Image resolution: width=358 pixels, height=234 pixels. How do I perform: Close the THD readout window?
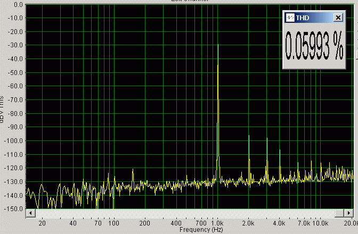point(338,18)
